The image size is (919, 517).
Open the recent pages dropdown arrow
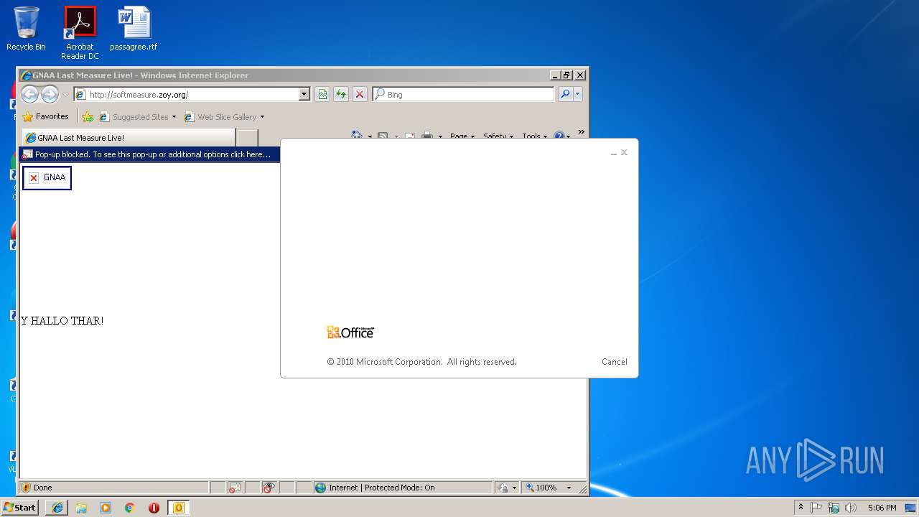coord(66,95)
